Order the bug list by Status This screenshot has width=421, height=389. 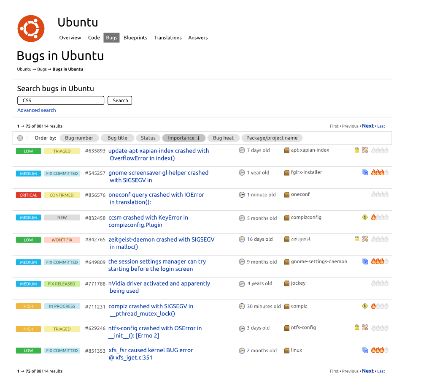coord(148,138)
